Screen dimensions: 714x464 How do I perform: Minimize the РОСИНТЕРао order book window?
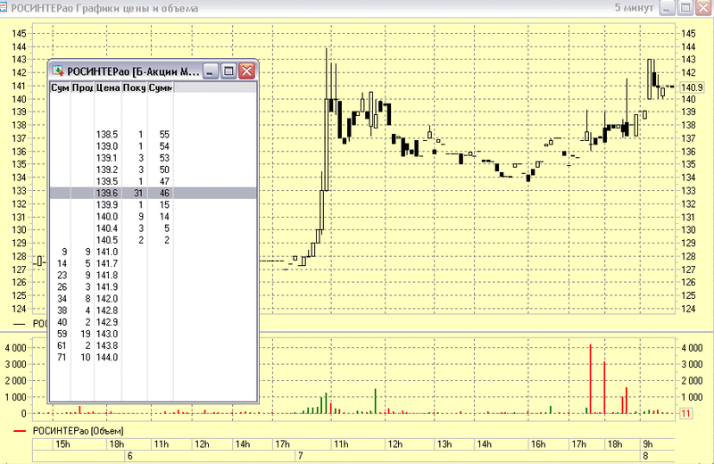(x=212, y=71)
